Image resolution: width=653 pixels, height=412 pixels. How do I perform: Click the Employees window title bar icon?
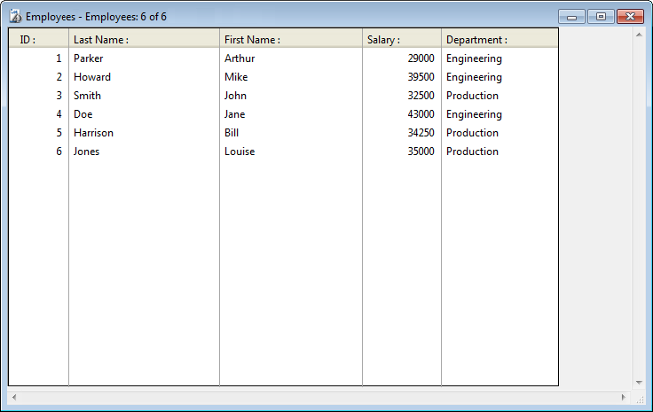click(15, 17)
